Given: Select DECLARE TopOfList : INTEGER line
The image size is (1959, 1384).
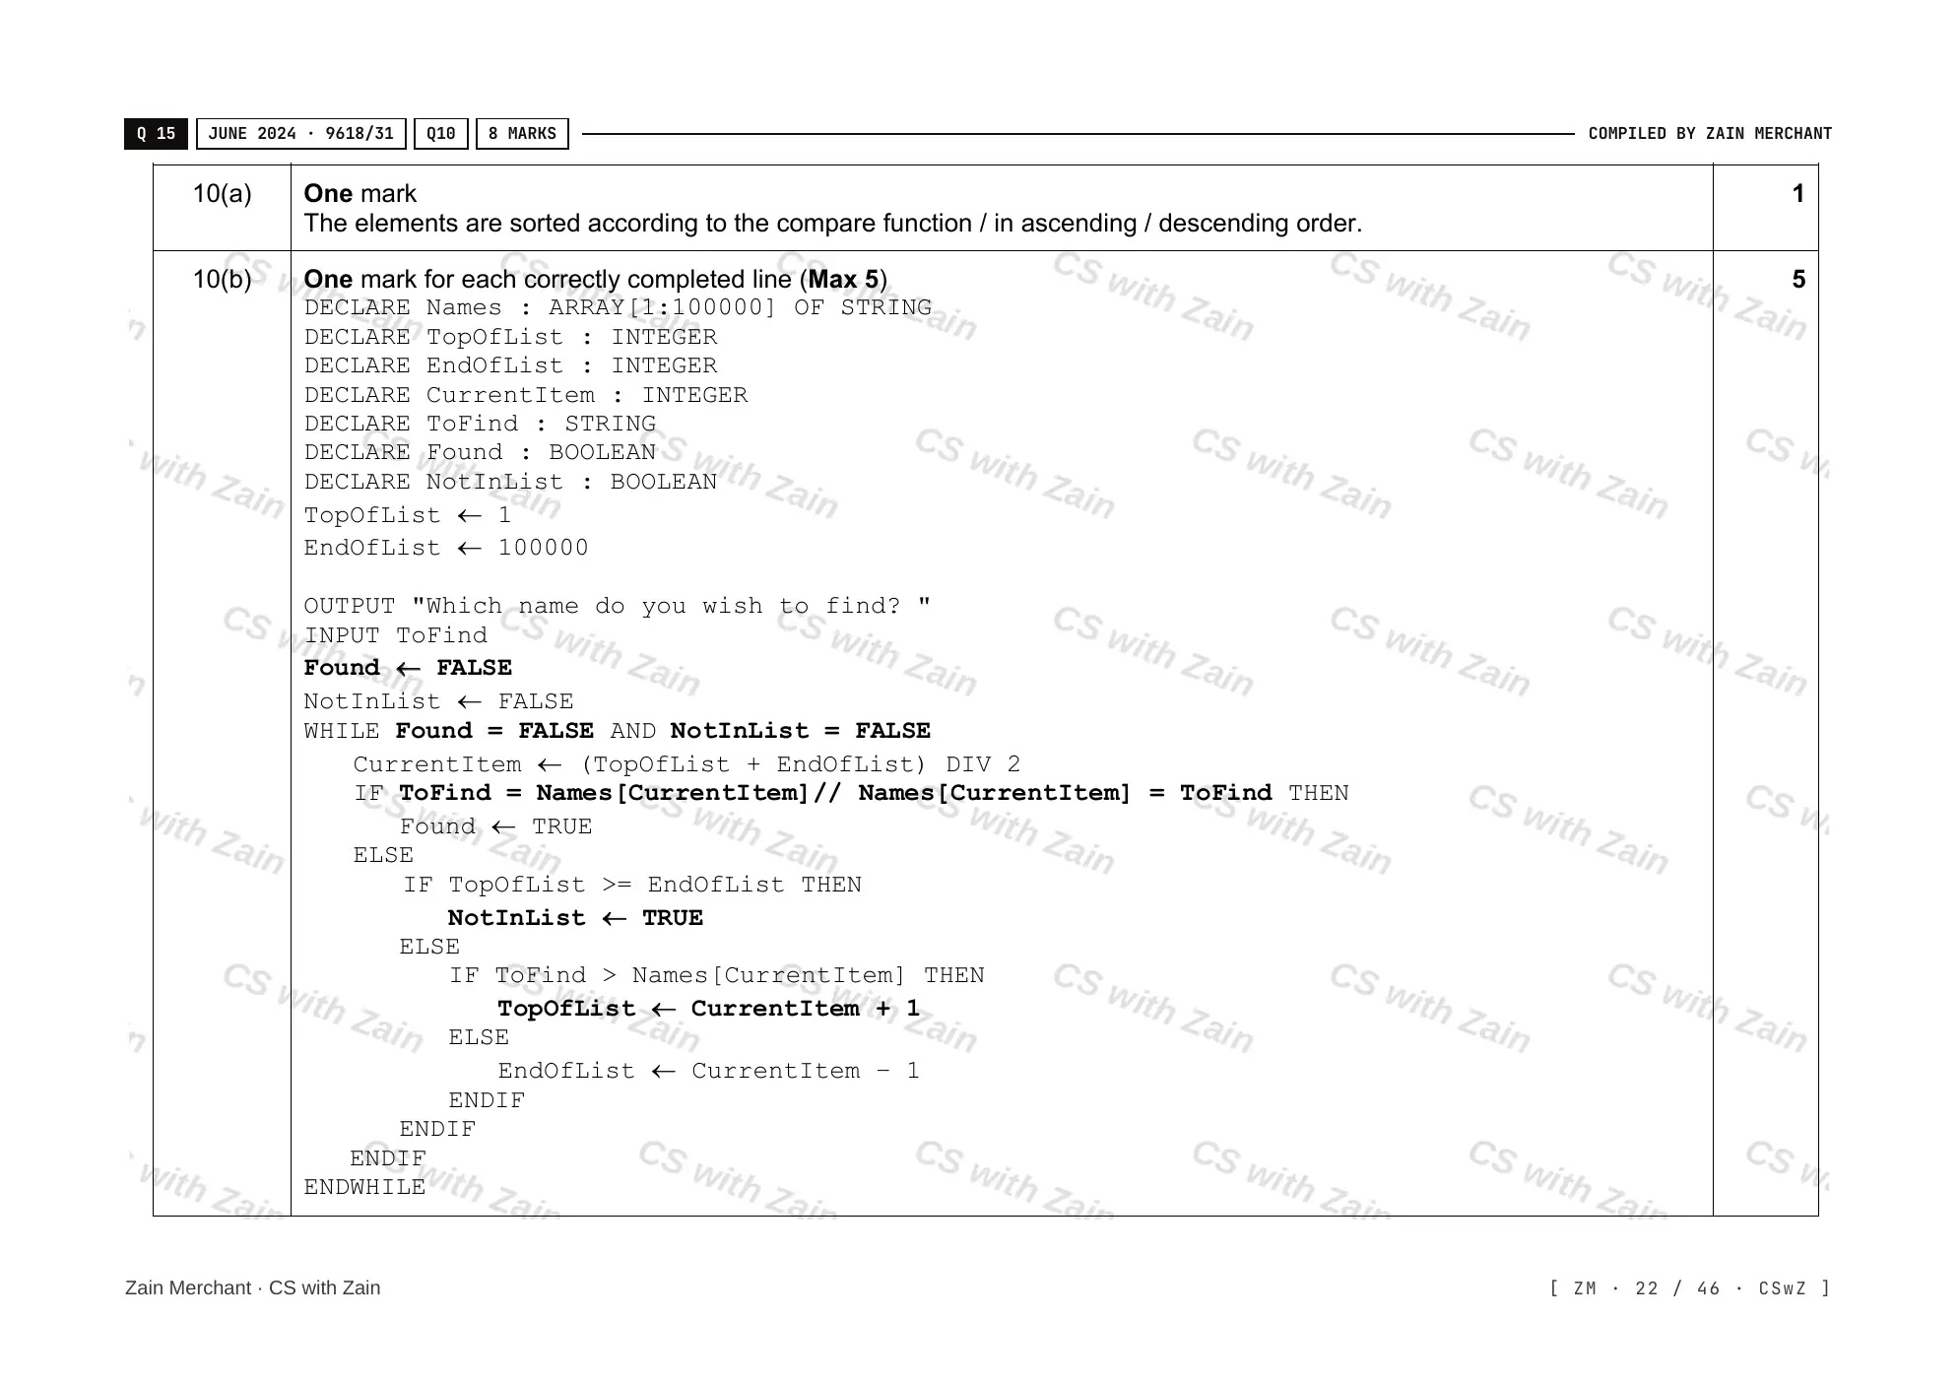Looking at the screenshot, I should pos(510,337).
